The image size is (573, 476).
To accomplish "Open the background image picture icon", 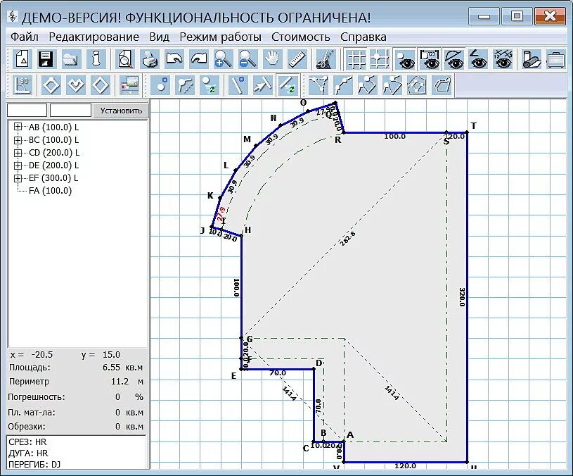I will click(x=129, y=85).
